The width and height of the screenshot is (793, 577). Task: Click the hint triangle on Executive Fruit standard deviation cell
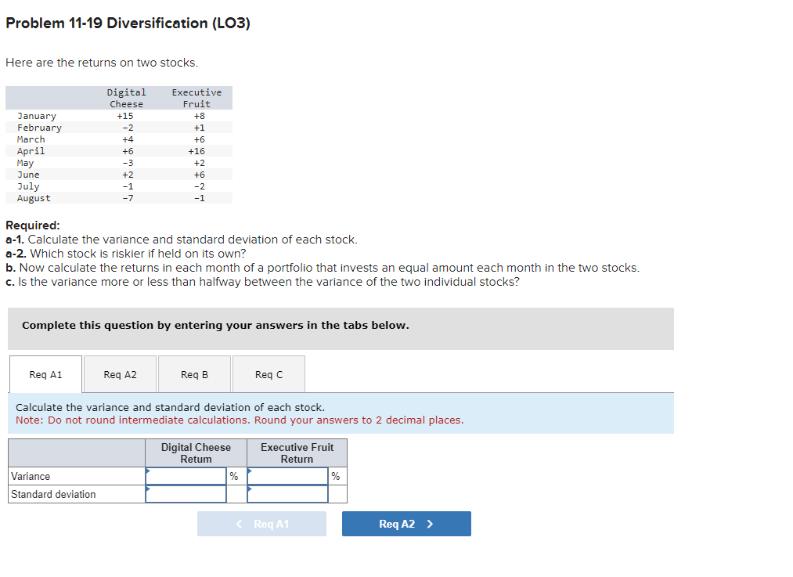[249, 489]
